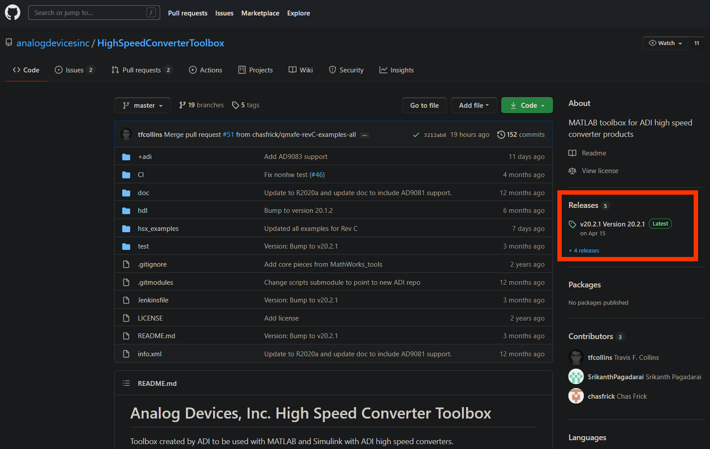Focus the Search or jump to field
This screenshot has width=710, height=449.
pyautogui.click(x=94, y=12)
